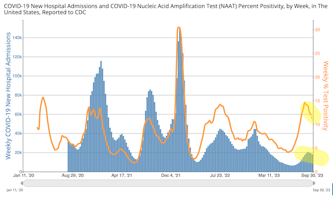This screenshot has width=333, height=219.
Task: Click the "Aug 29, '20" x-axis date label
Action: (x=73, y=176)
